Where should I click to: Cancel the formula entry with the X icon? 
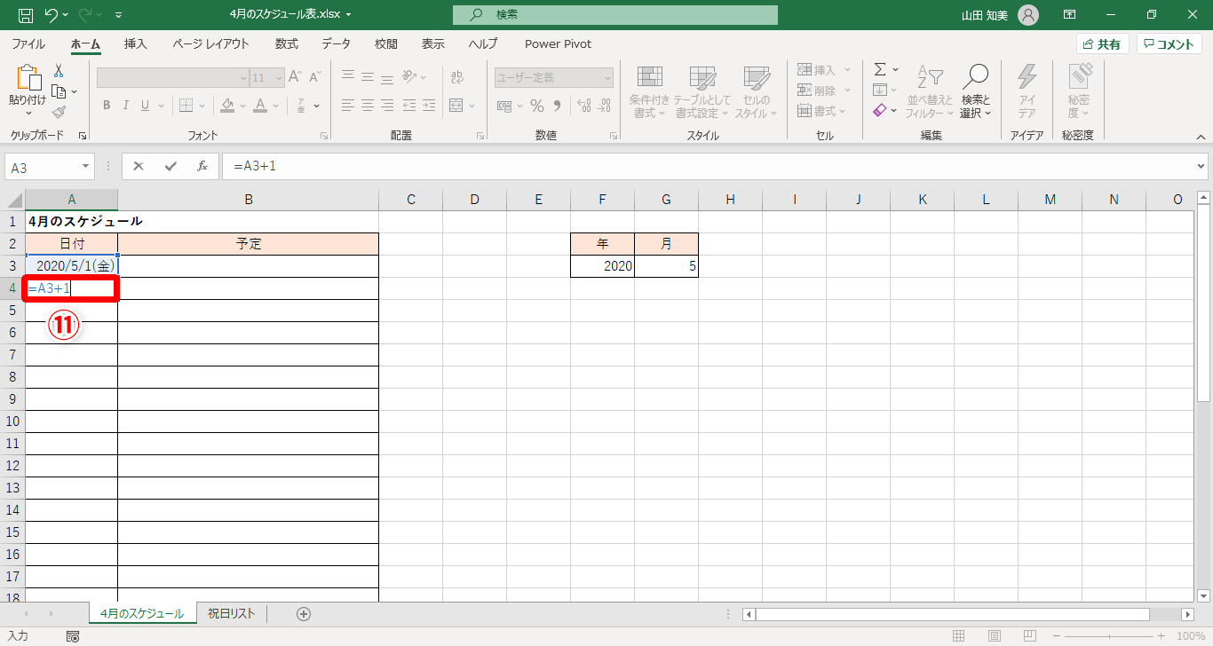click(139, 166)
